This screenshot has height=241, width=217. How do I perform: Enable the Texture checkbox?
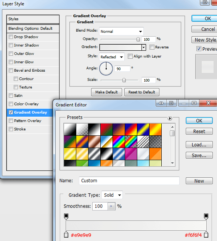click(16, 87)
